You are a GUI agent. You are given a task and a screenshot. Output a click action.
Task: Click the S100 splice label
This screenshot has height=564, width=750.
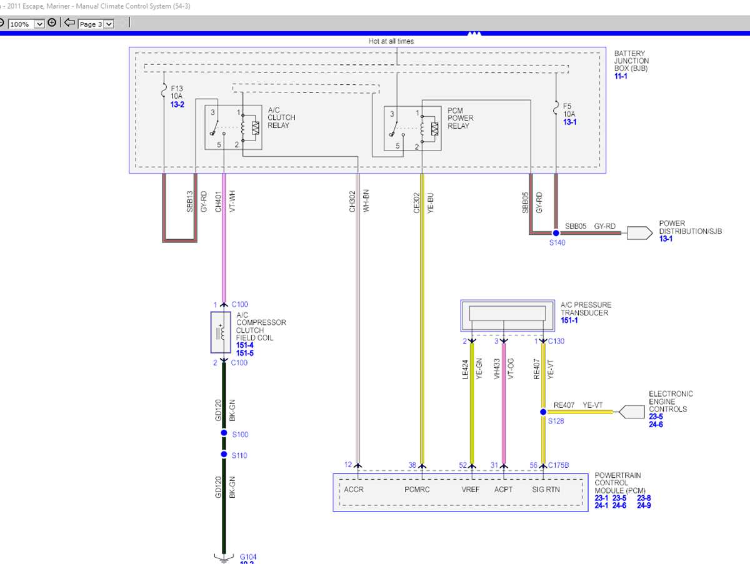coord(239,435)
